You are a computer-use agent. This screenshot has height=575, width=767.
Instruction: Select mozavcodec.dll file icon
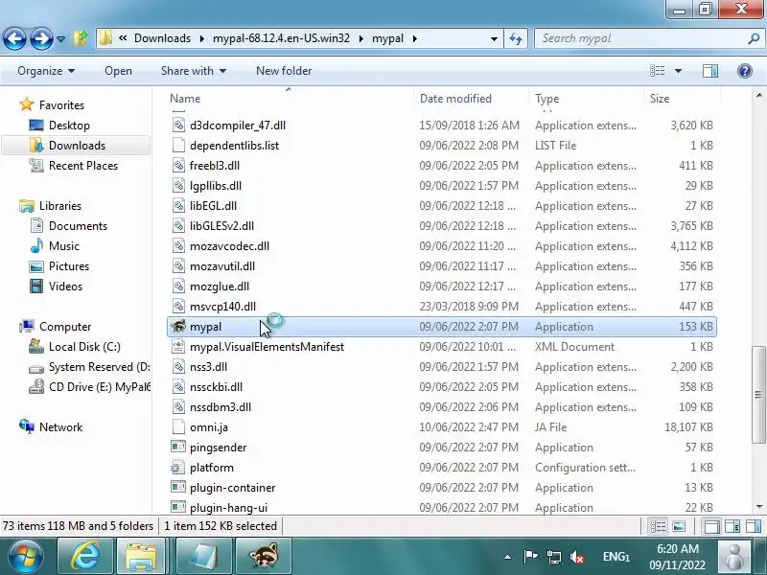click(178, 246)
